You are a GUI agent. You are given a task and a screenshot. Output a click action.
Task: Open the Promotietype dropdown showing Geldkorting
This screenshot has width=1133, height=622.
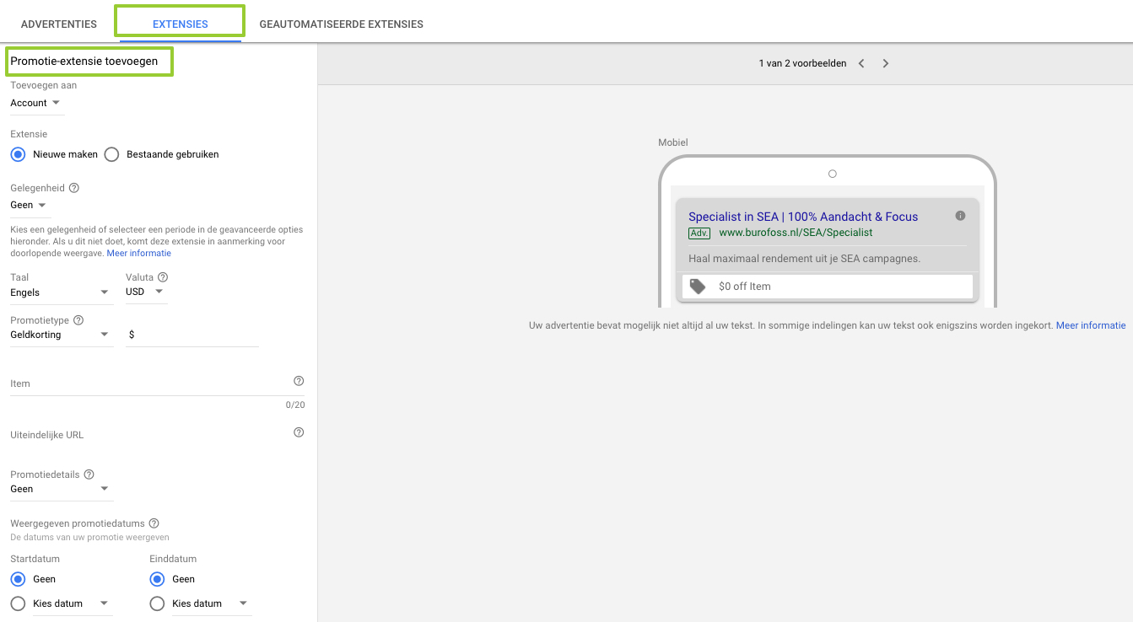pos(61,335)
